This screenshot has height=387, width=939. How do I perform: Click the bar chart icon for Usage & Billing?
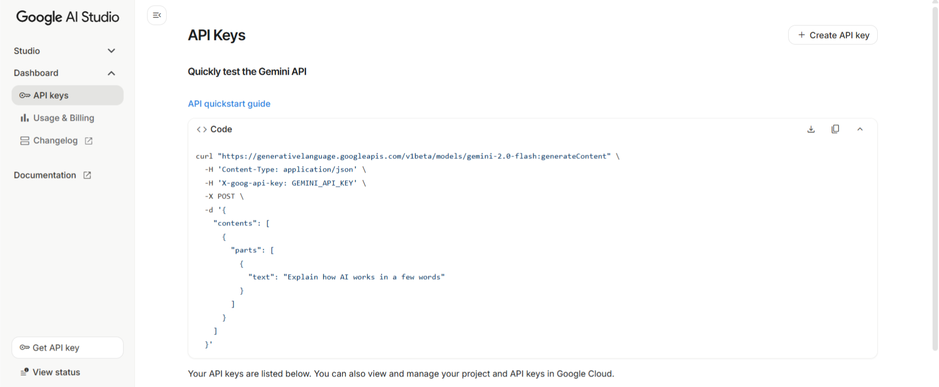tap(24, 118)
